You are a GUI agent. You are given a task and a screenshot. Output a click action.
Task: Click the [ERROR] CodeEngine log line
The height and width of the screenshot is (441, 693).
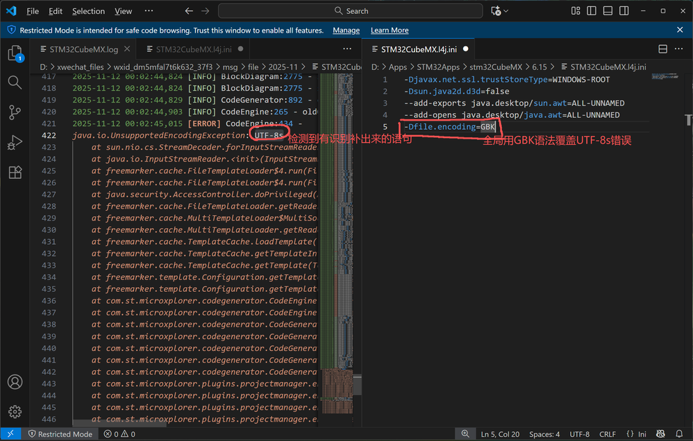click(187, 123)
